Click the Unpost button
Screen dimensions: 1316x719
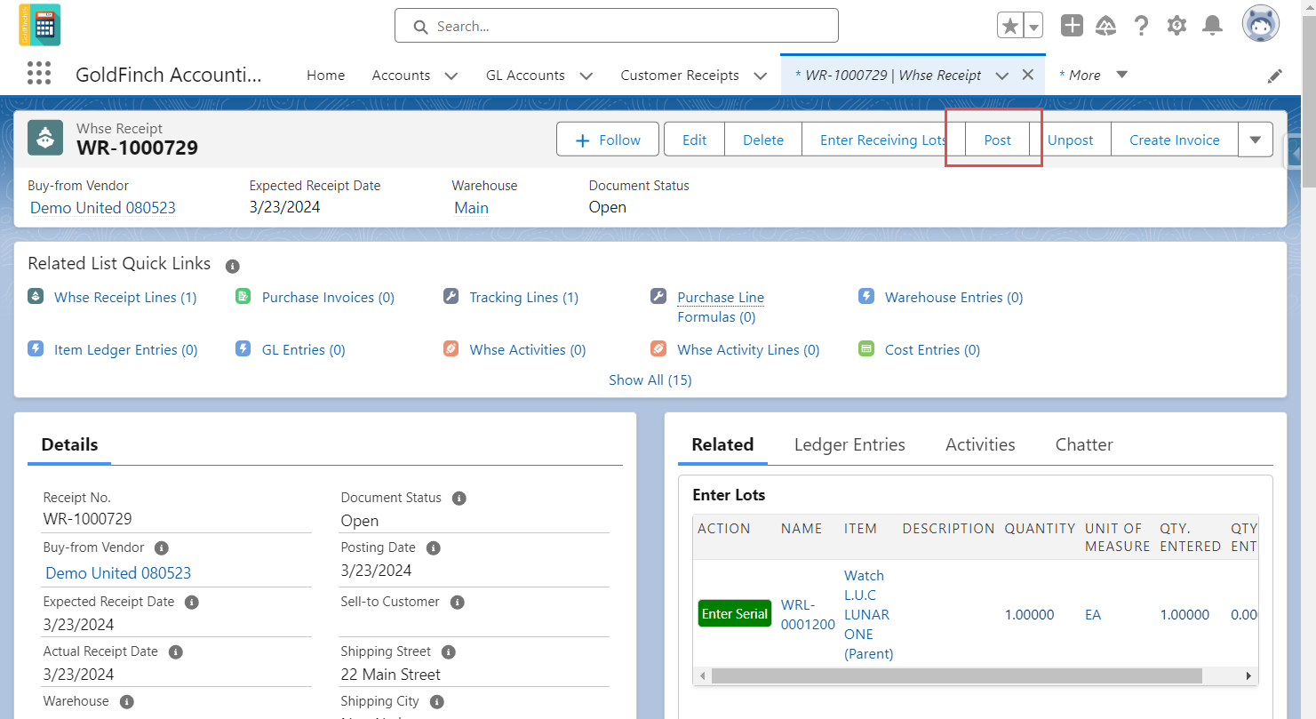click(x=1070, y=140)
